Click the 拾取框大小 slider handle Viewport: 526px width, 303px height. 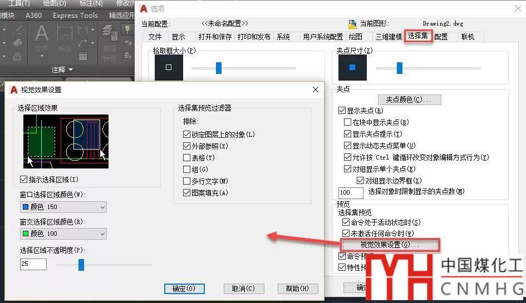click(x=219, y=68)
